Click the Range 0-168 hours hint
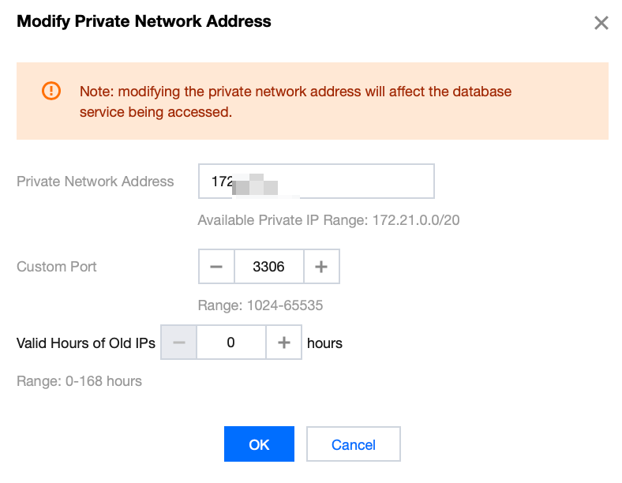Viewport: 622px width, 483px height. click(79, 381)
